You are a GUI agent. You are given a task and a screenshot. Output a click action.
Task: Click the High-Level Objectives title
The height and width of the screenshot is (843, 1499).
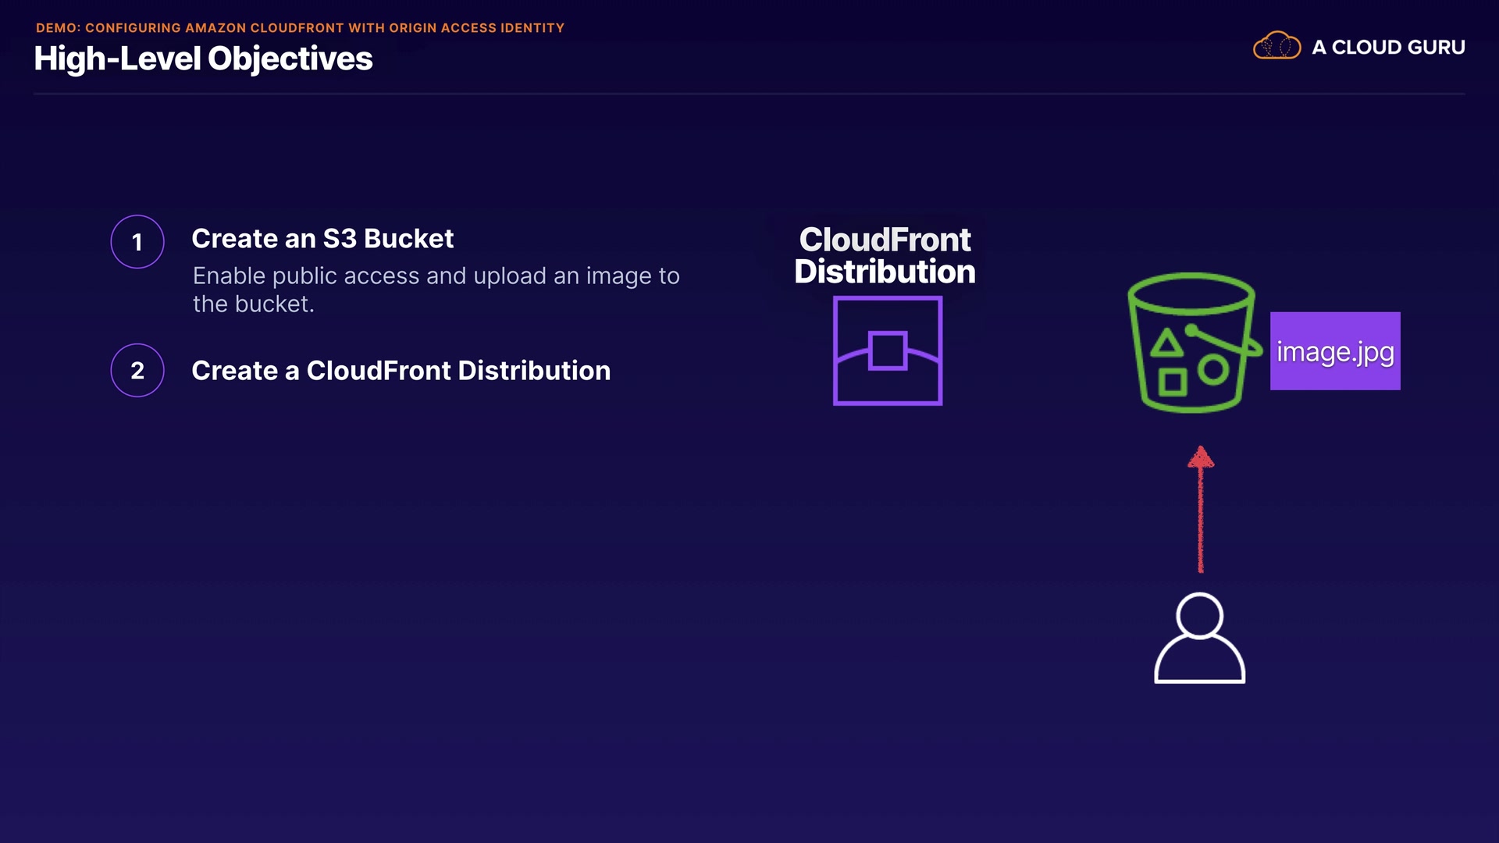point(203,59)
